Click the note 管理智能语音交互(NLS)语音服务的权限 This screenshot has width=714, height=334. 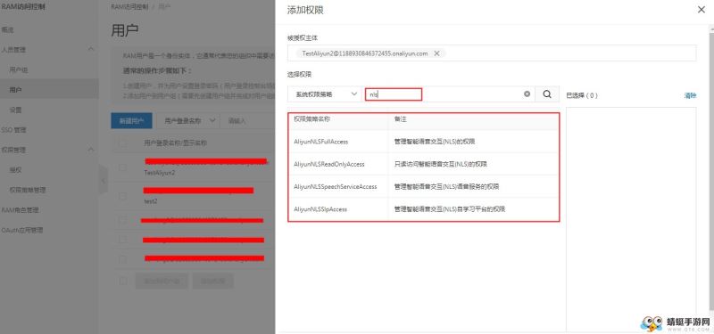pos(447,186)
